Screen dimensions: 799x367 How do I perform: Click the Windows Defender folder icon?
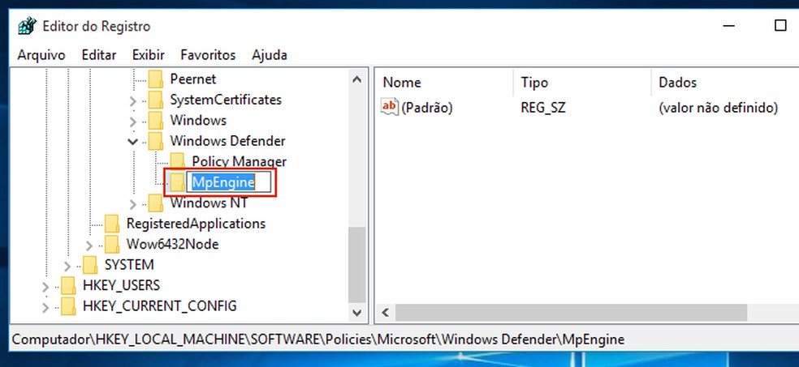point(156,141)
